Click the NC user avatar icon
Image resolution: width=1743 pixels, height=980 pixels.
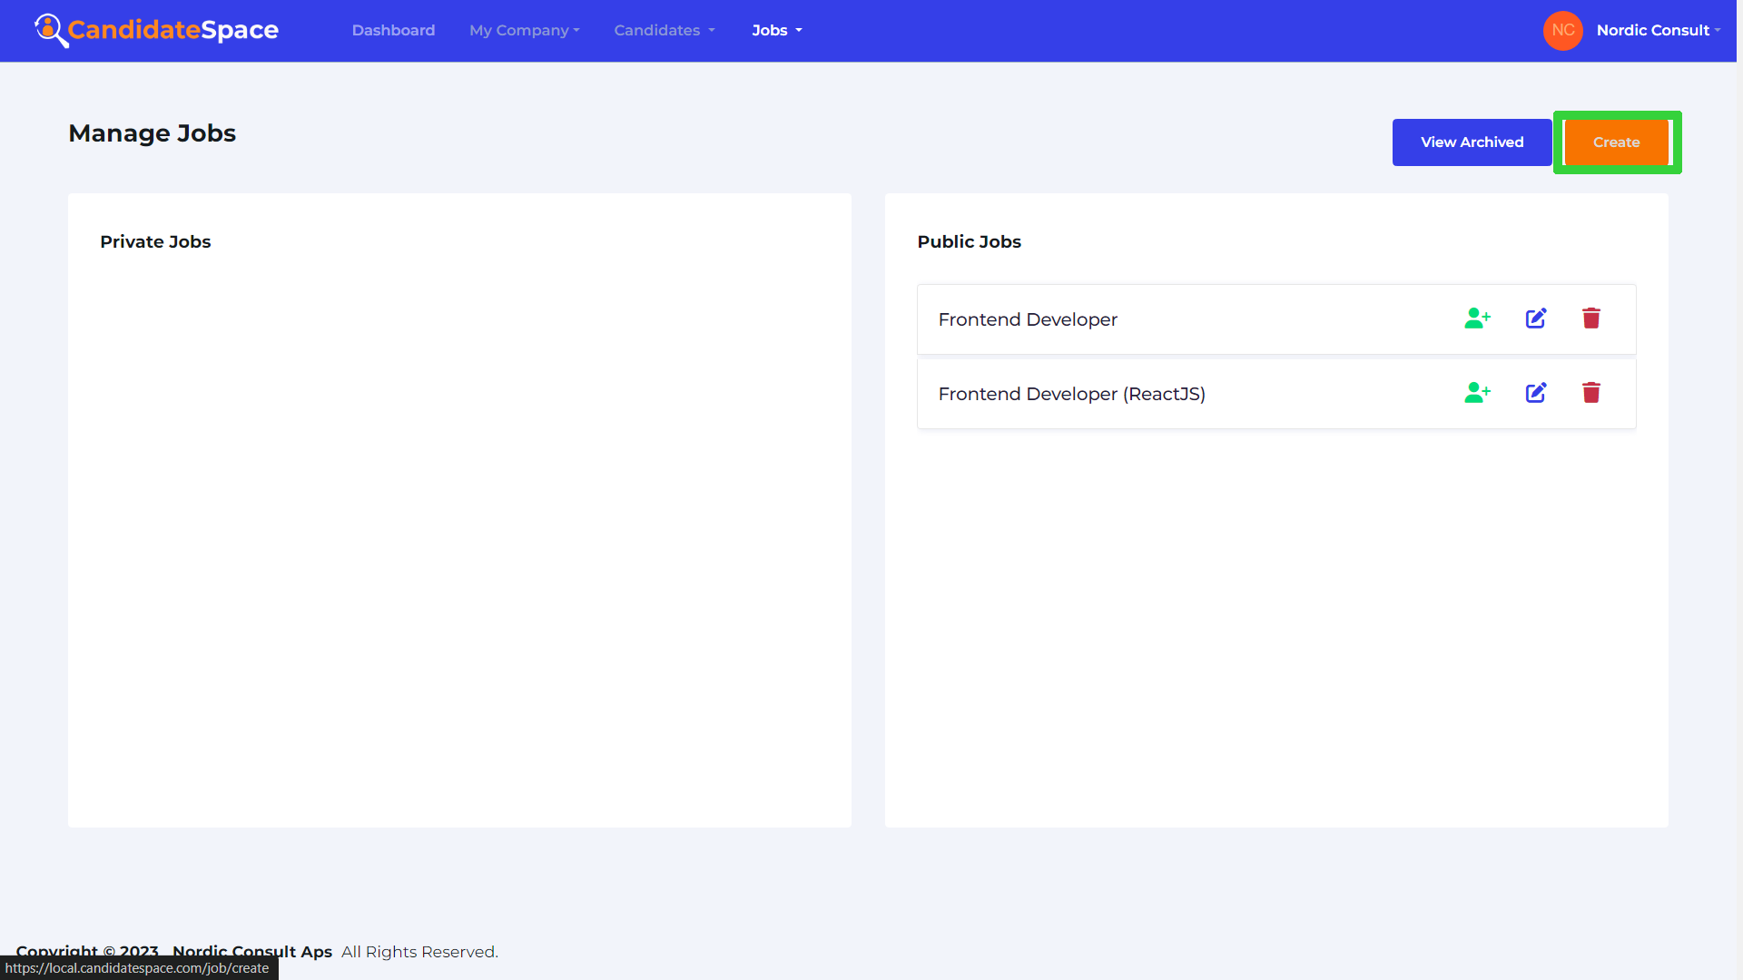1566,30
